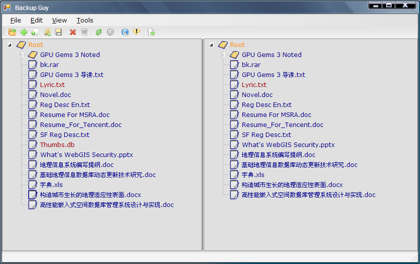Collapse the Root node in right pane

tap(211, 45)
